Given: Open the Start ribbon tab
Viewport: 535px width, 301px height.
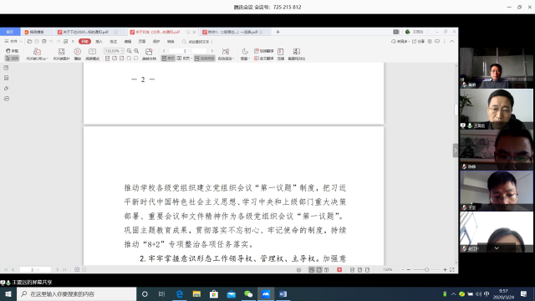Looking at the screenshot, I should (x=84, y=42).
